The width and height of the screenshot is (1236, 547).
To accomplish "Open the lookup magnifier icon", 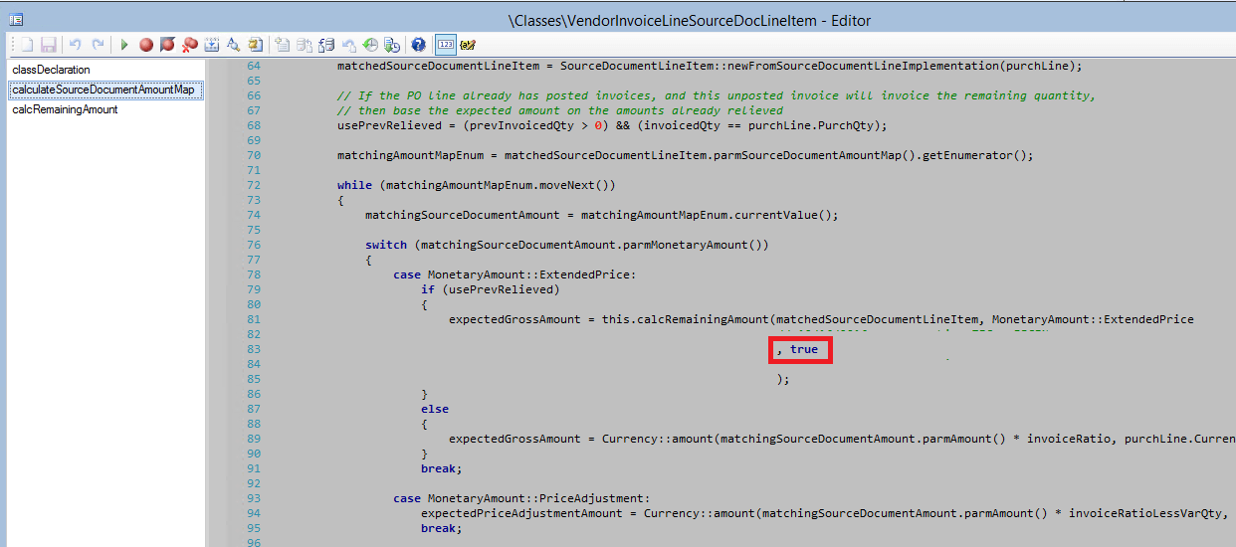I will pyautogui.click(x=233, y=45).
